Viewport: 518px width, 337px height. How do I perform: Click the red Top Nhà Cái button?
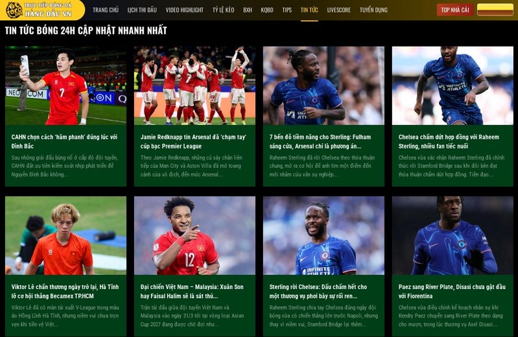click(455, 10)
